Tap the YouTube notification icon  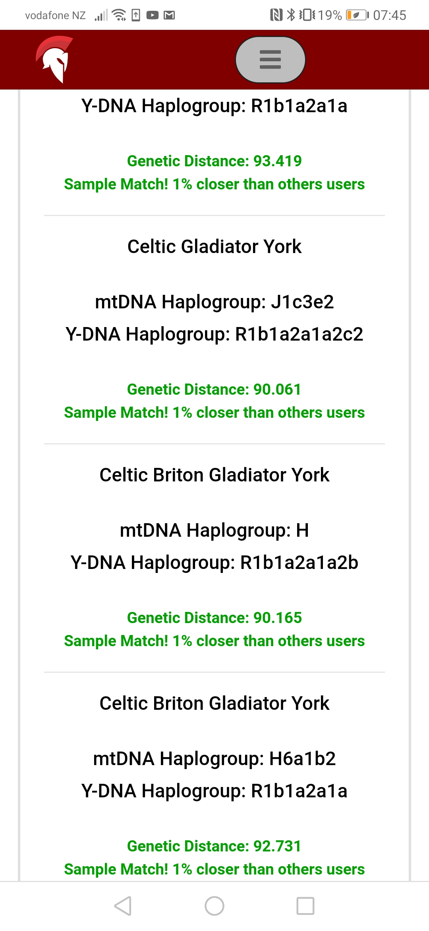click(x=153, y=16)
